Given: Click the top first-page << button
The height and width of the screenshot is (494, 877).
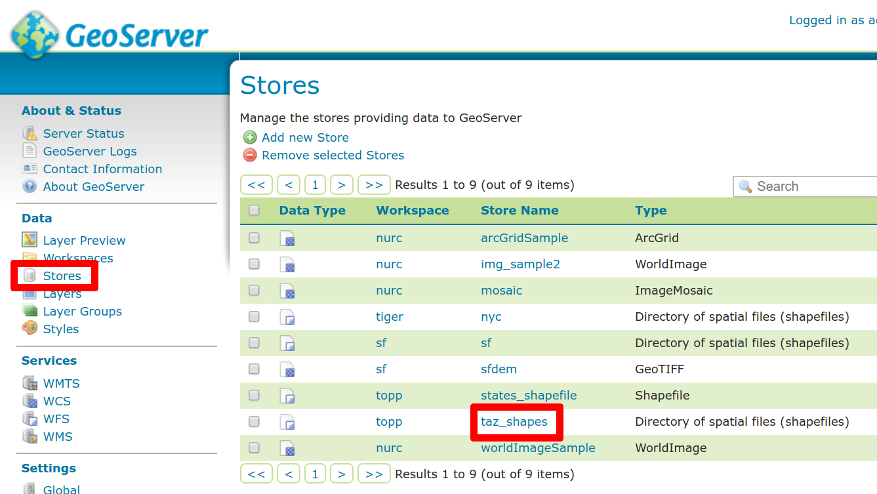Looking at the screenshot, I should 256,184.
